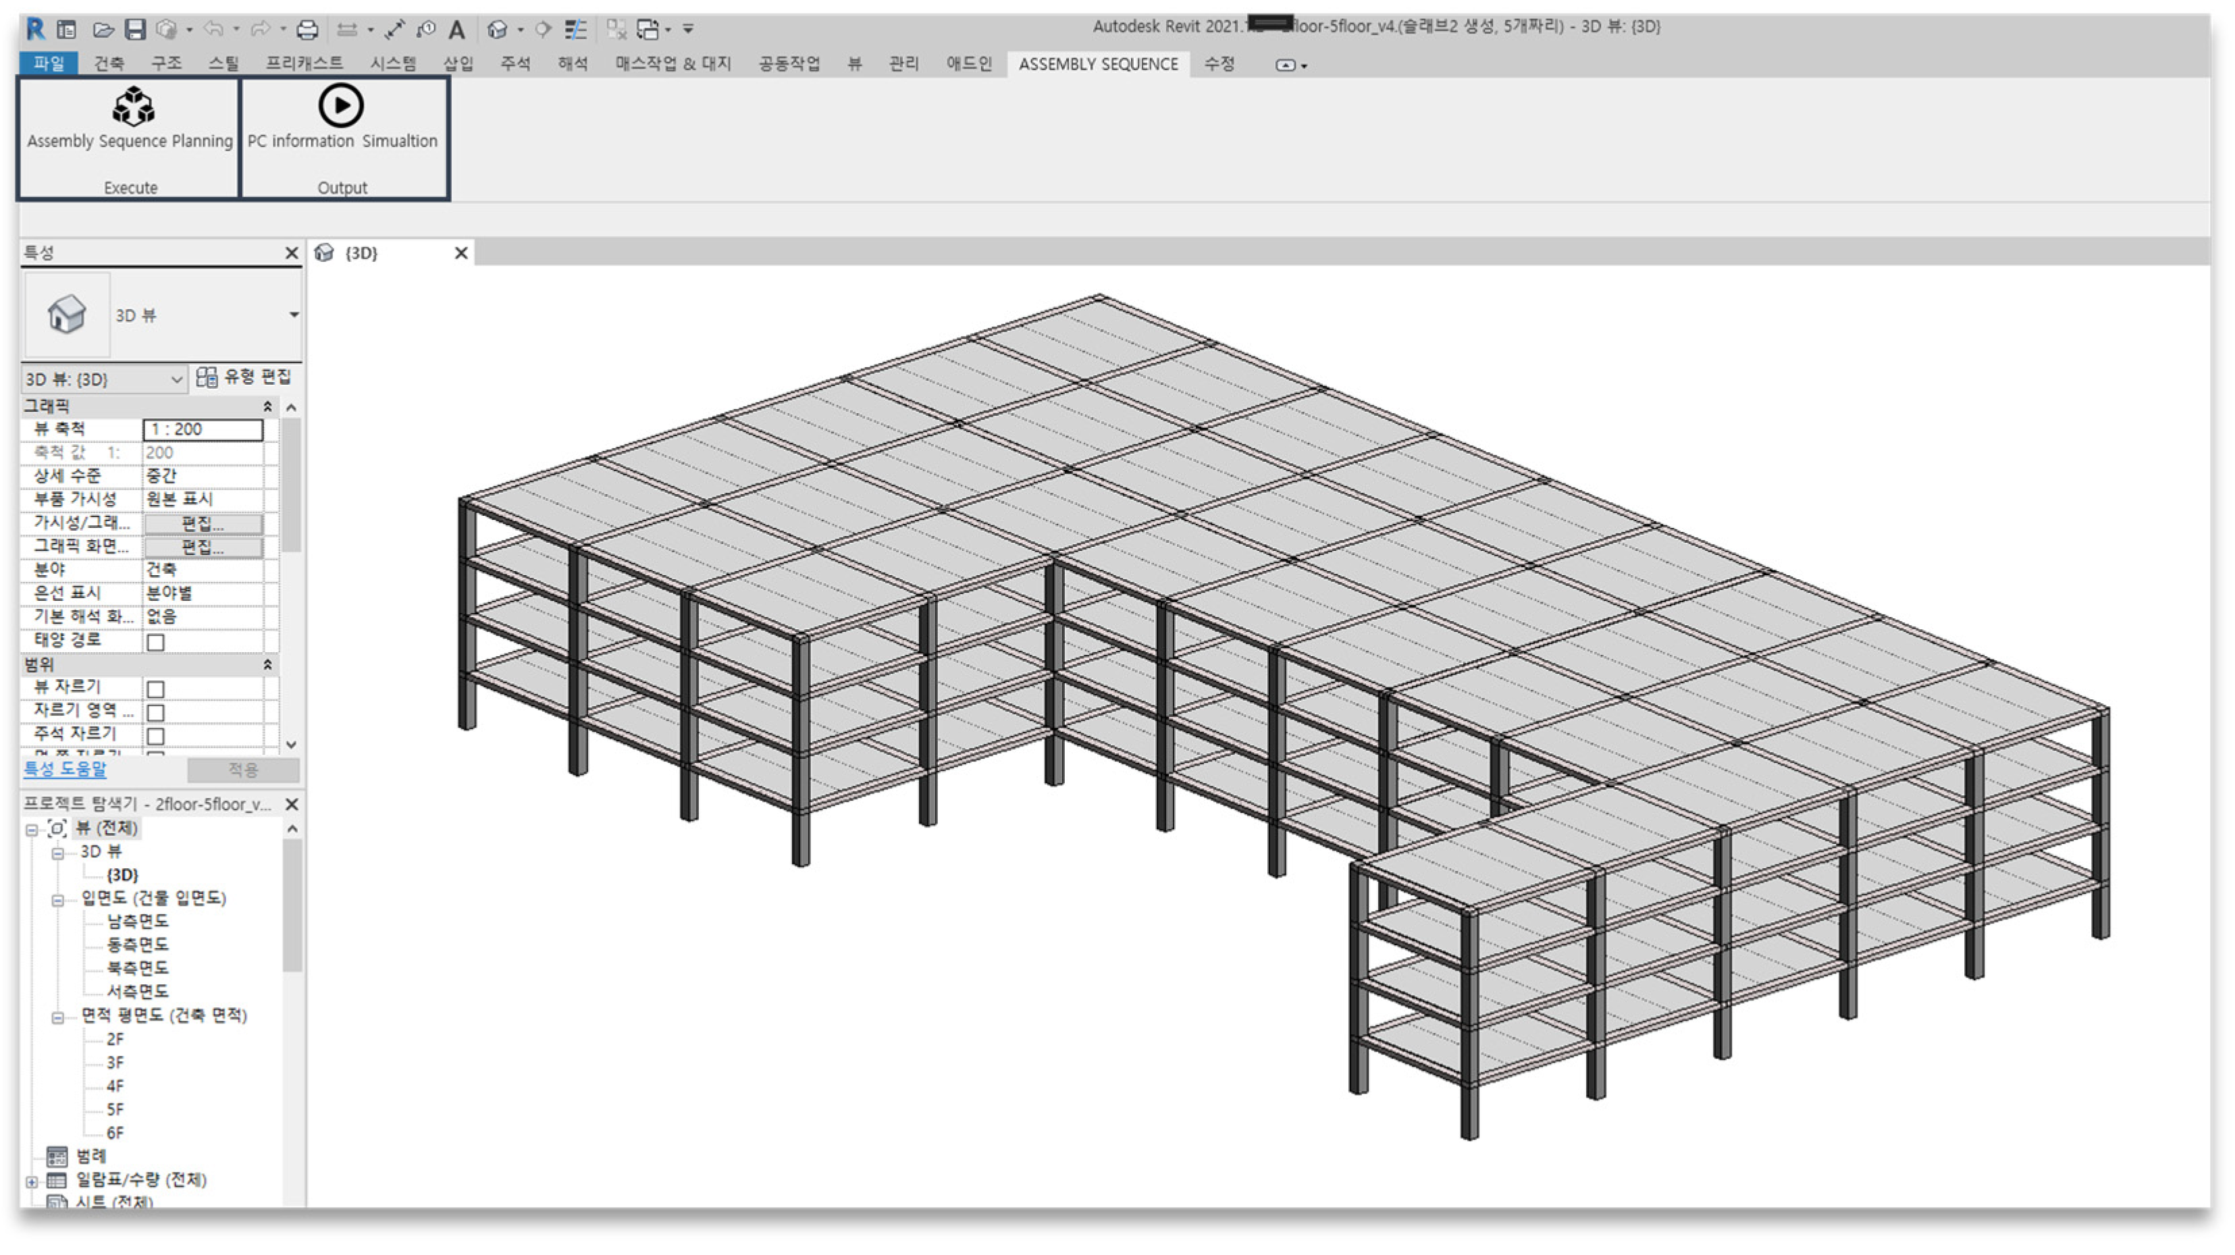Check the 주석 자르기 checkbox
The height and width of the screenshot is (1255, 2235).
pos(155,737)
